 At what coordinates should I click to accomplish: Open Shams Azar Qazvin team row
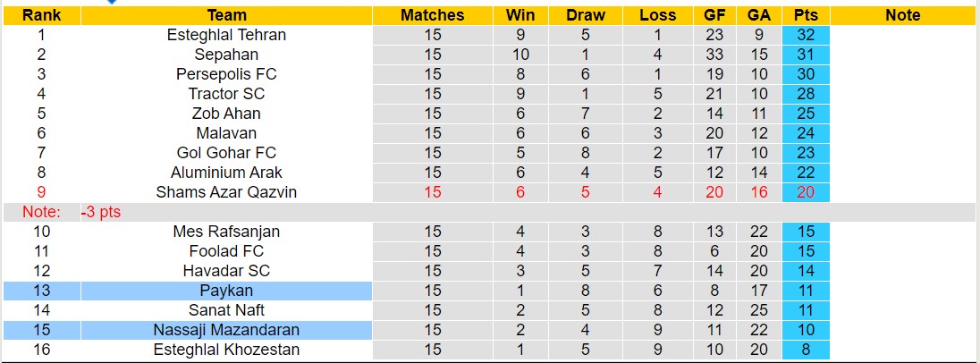[x=226, y=192]
